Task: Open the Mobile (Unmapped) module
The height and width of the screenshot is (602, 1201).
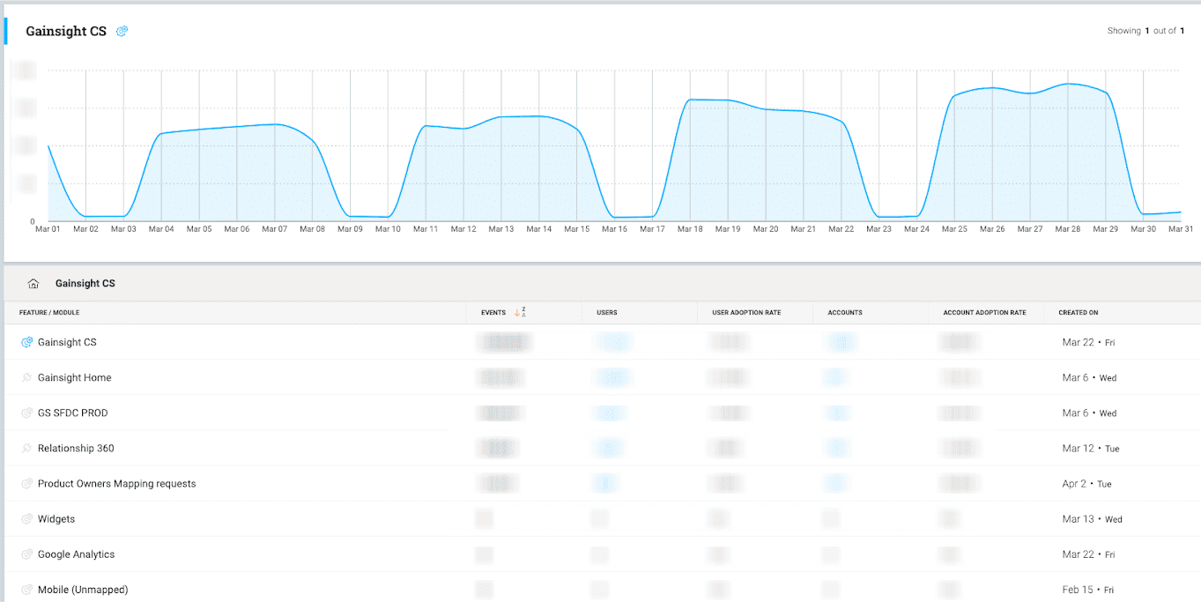Action: click(x=83, y=590)
